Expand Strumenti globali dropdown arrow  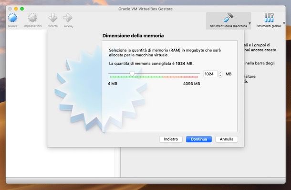(284, 23)
